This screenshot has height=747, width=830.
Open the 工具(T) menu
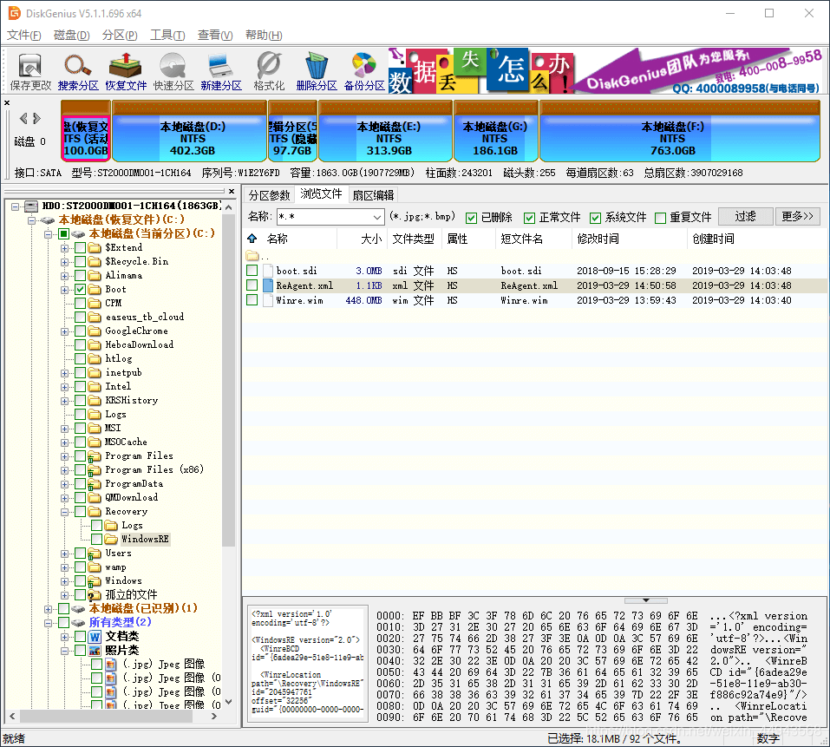coord(167,35)
